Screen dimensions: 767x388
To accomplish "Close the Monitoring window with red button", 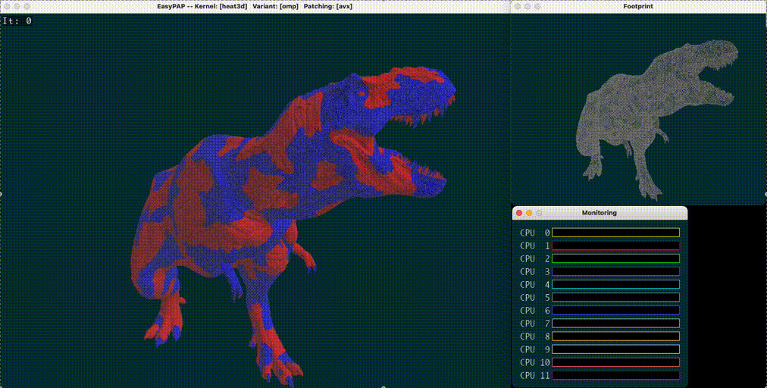I will (518, 213).
